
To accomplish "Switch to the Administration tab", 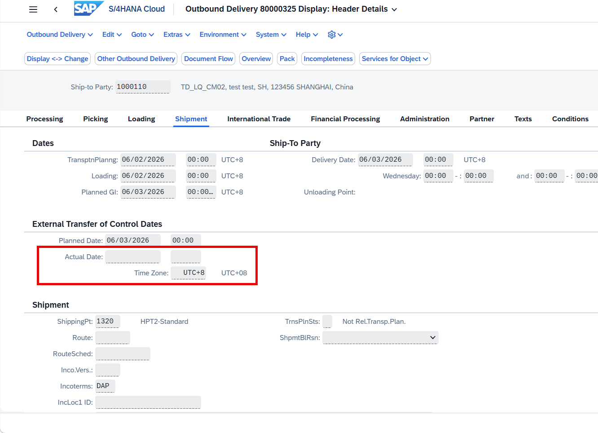I will [425, 119].
